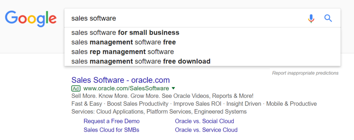Pick suggestion "sales rep management software"
The width and height of the screenshot is (354, 140).
click(x=122, y=52)
